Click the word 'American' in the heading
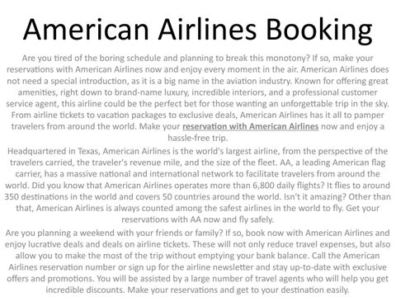The width and height of the screenshot is (396, 297). click(86, 29)
